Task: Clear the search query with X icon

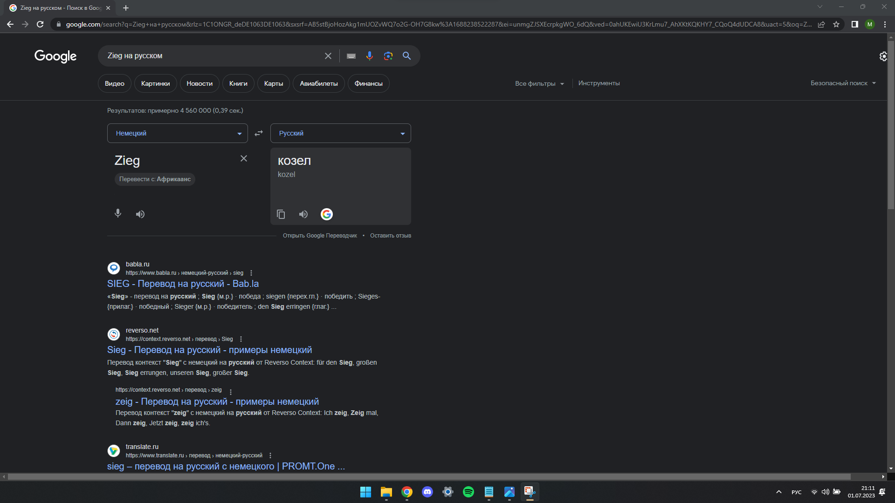Action: coord(328,56)
